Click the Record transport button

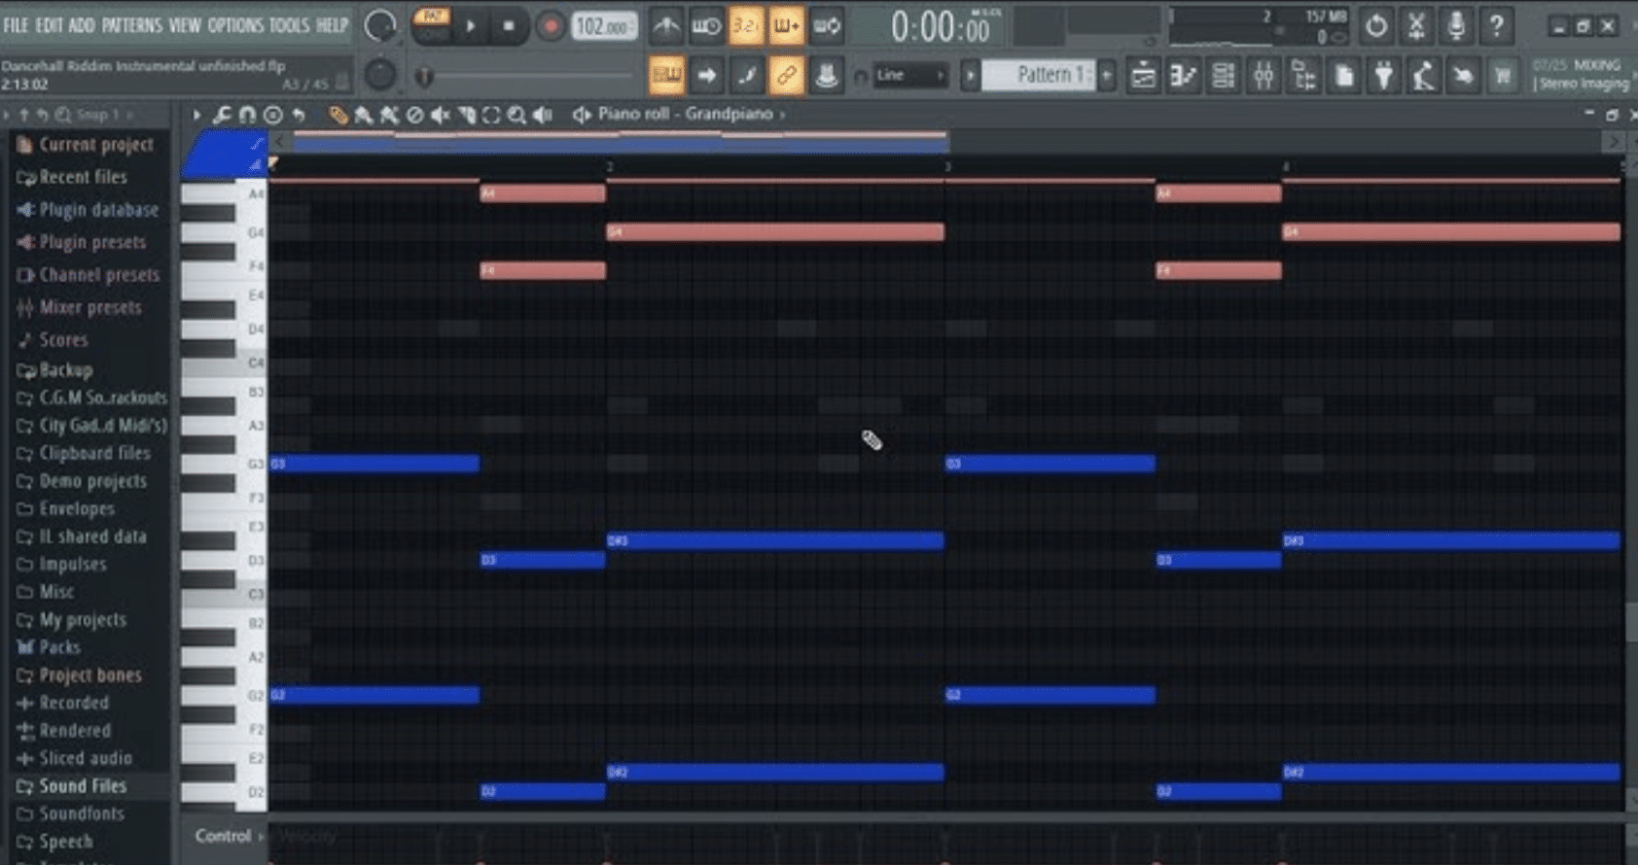pyautogui.click(x=550, y=26)
